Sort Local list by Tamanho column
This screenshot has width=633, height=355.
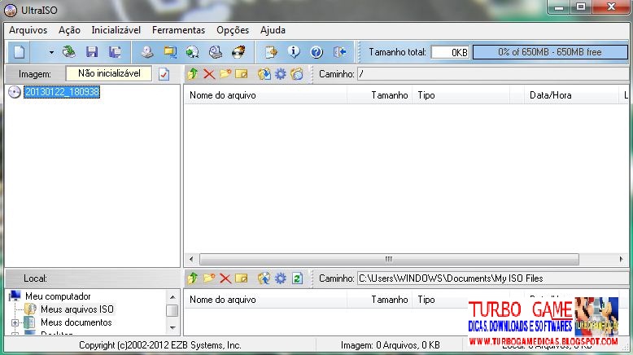coord(379,300)
